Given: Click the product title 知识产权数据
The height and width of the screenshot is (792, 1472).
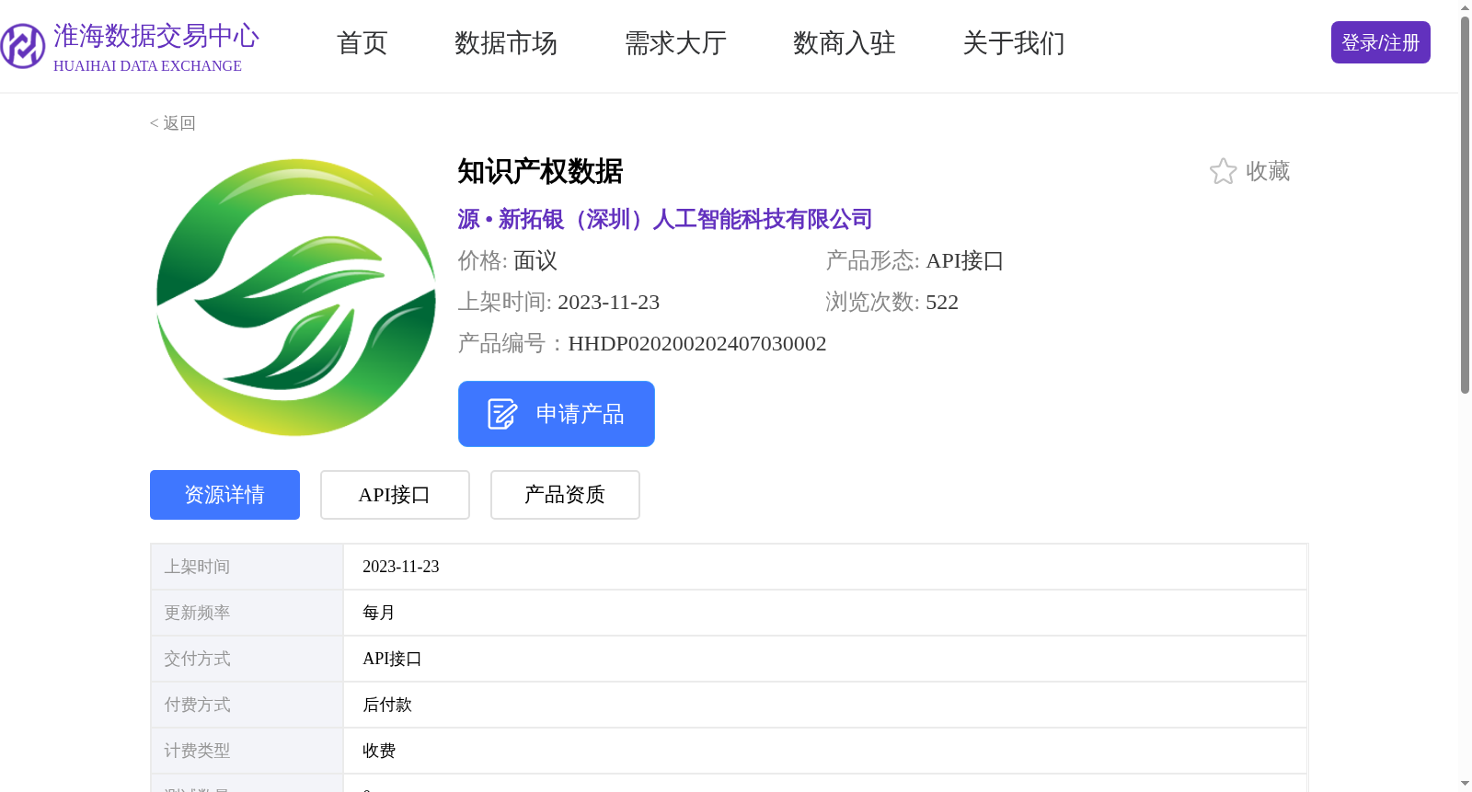Looking at the screenshot, I should (x=541, y=171).
